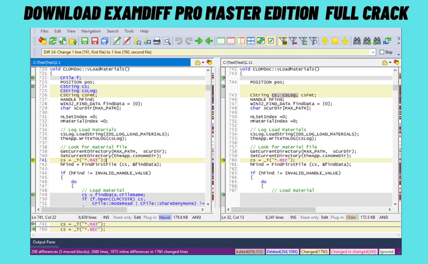The width and height of the screenshot is (428, 264).
Task: Open the Files menu
Action: pos(45,31)
